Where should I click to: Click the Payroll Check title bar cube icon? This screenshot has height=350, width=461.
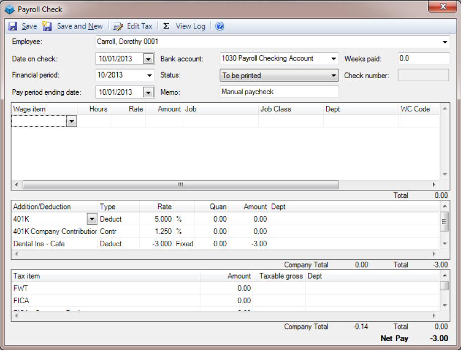click(x=10, y=9)
